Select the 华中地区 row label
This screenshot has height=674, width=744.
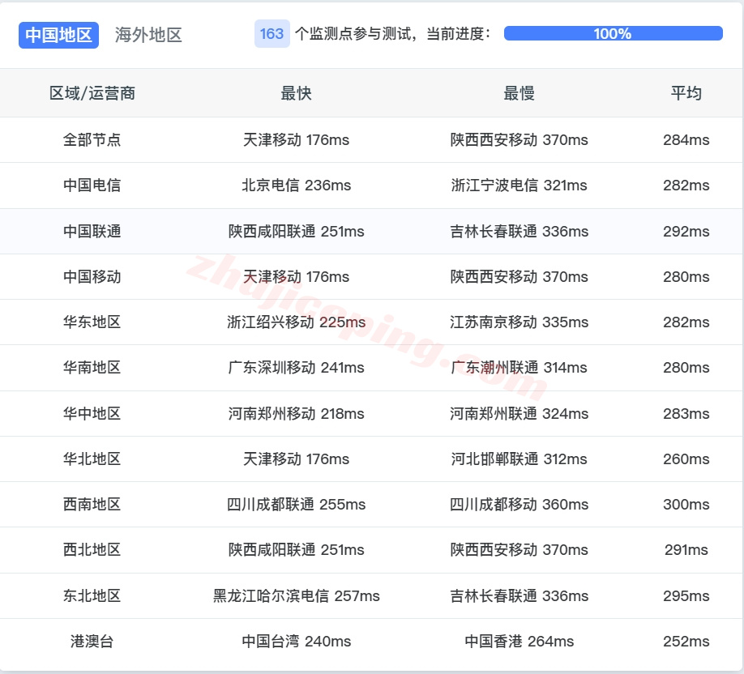coord(92,414)
